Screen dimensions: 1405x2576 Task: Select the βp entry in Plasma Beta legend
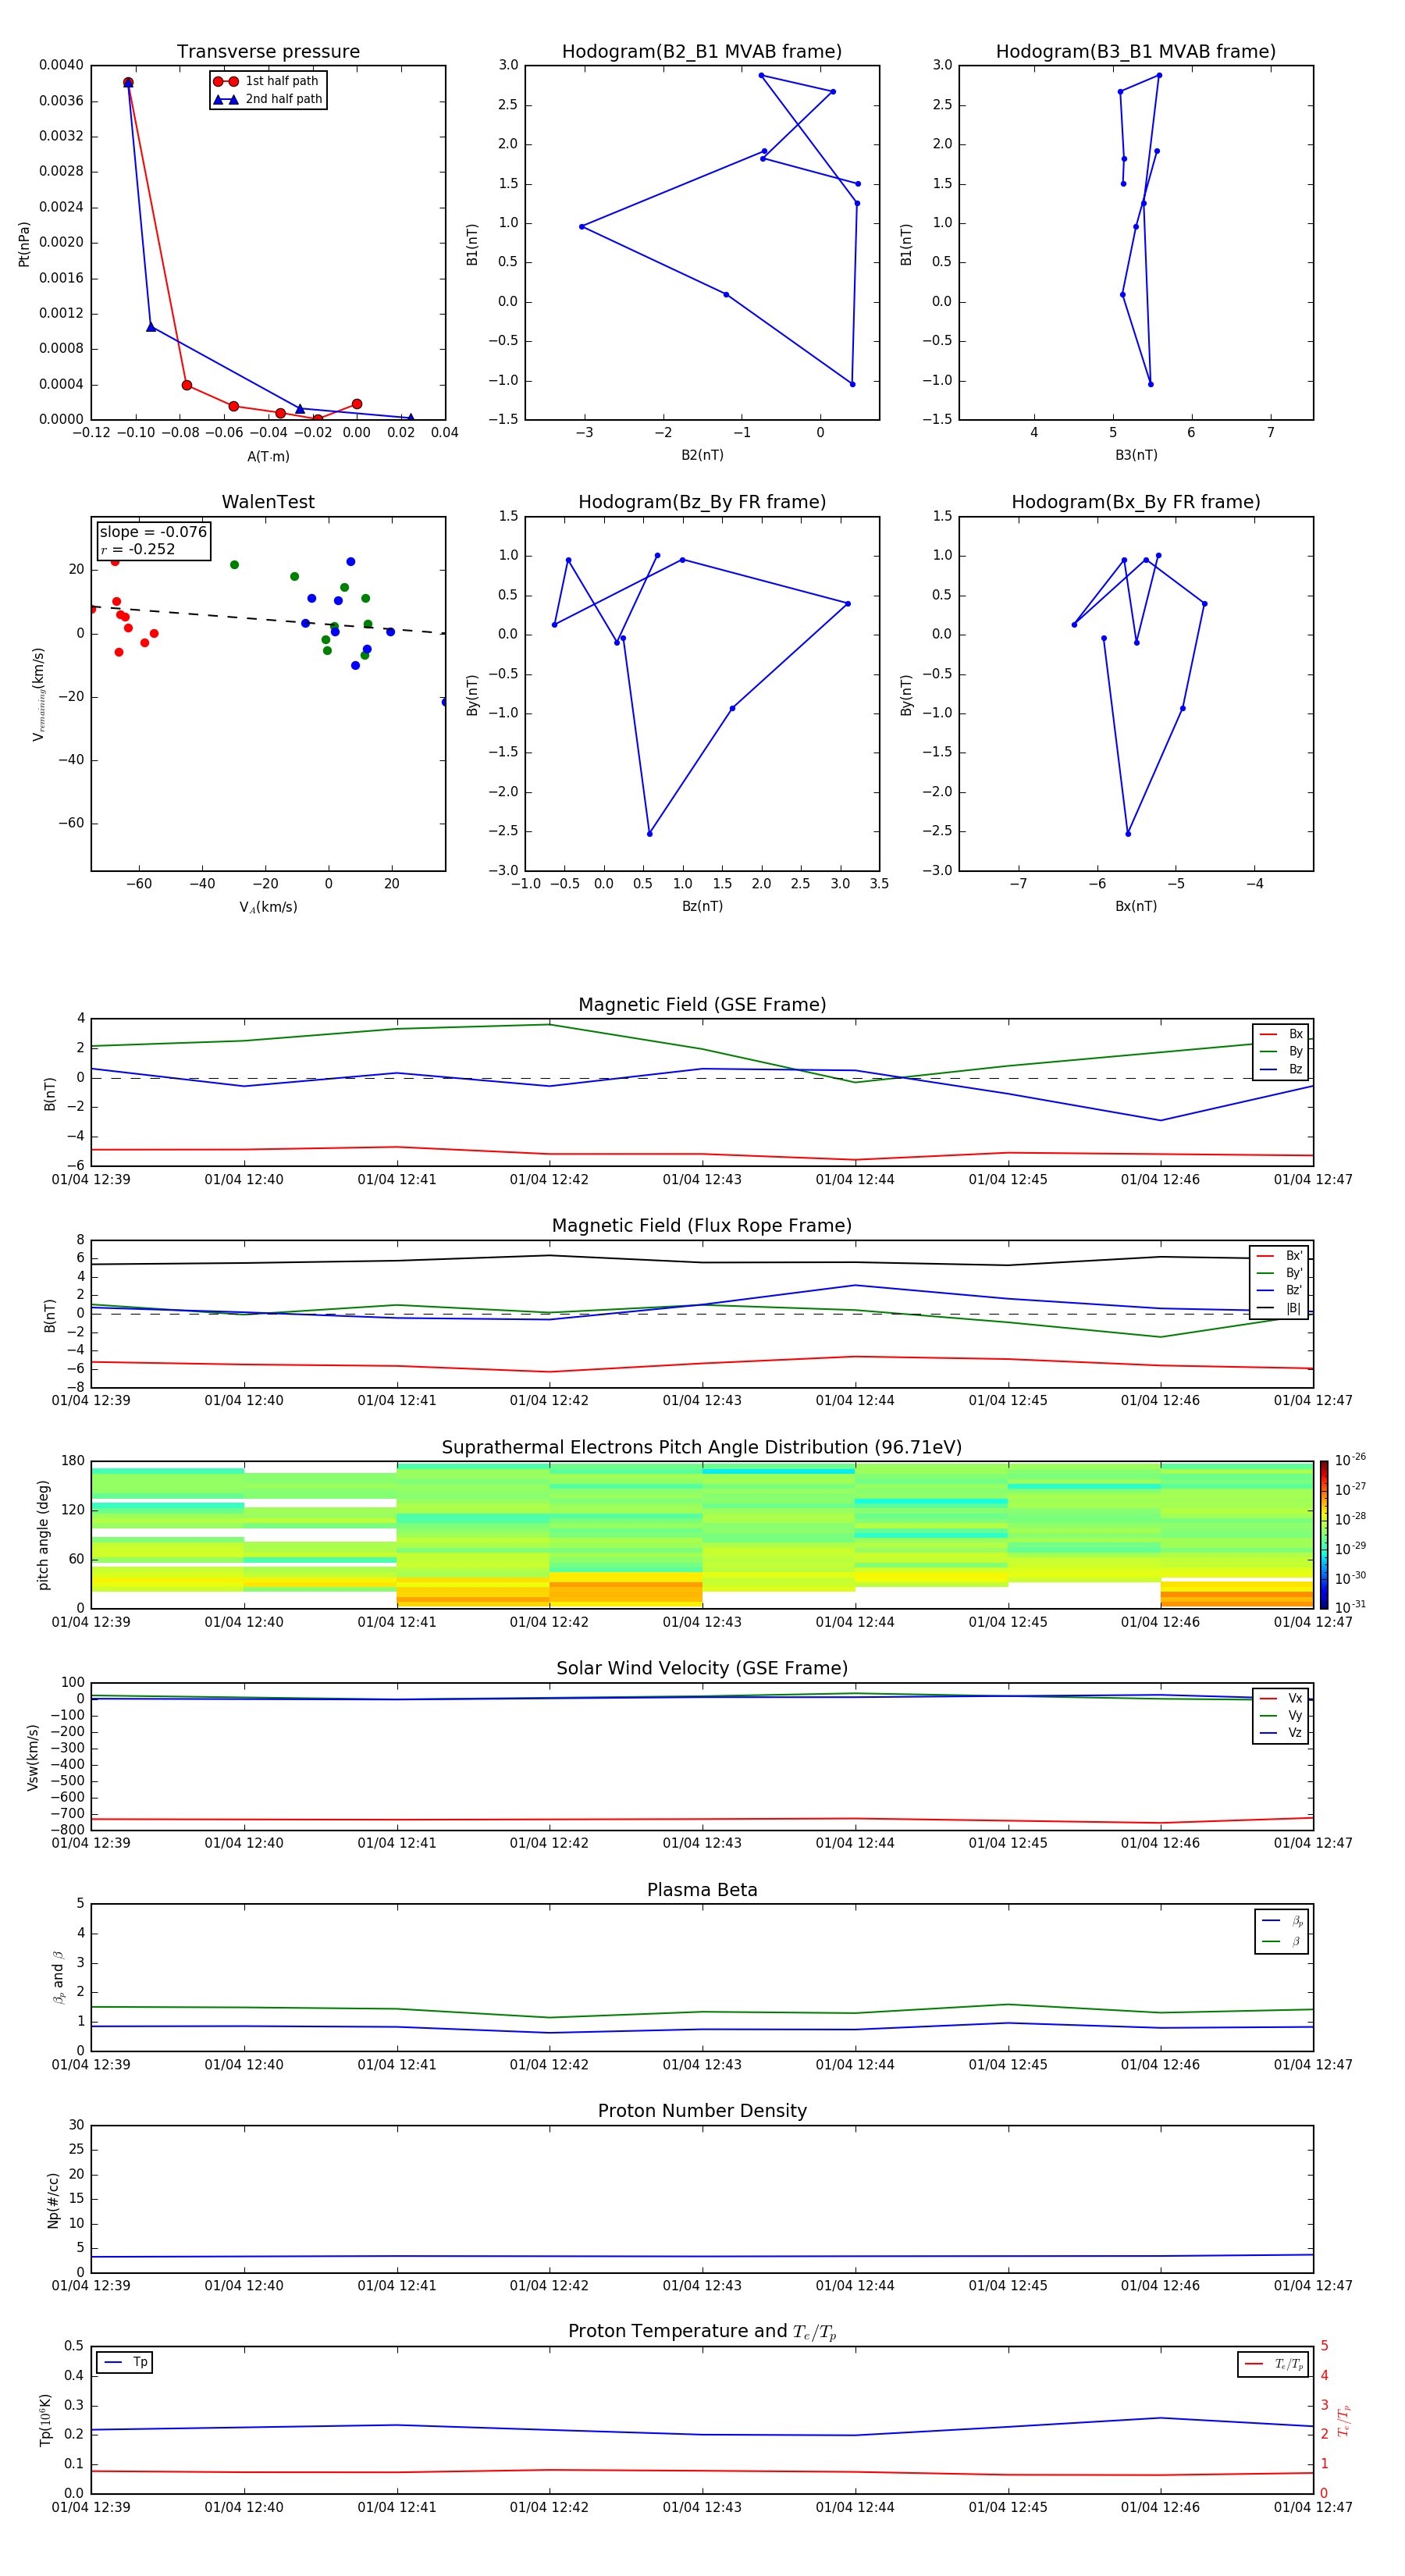(x=1282, y=1921)
